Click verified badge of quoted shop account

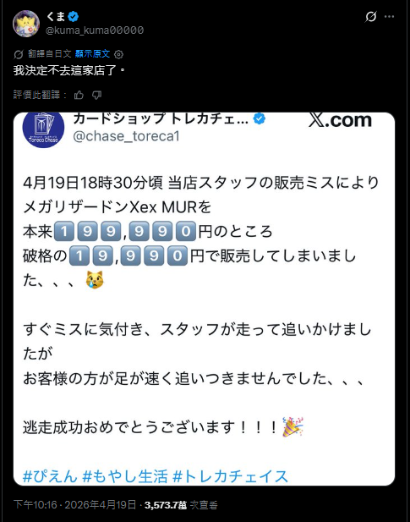coord(260,118)
